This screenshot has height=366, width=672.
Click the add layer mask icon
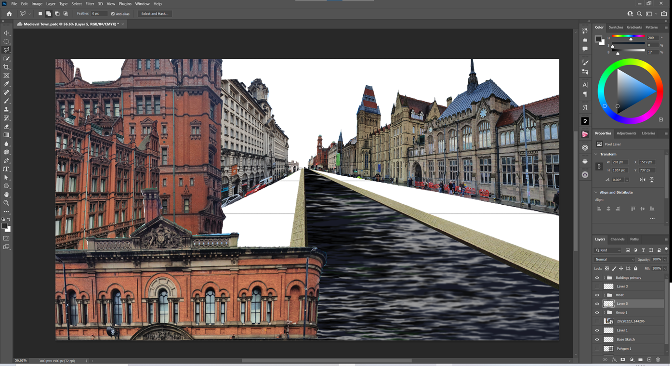(x=622, y=360)
